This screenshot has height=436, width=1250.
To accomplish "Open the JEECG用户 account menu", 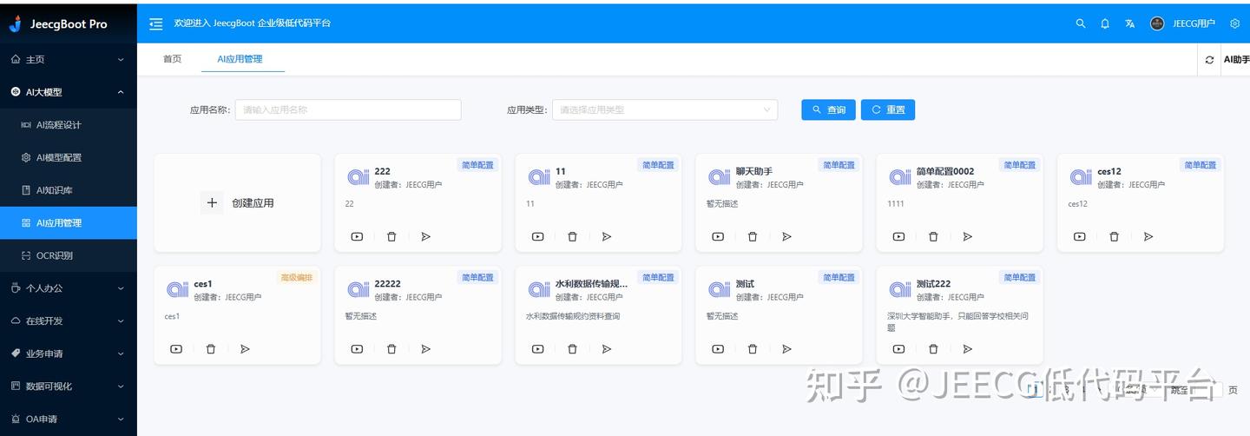I will click(1182, 23).
